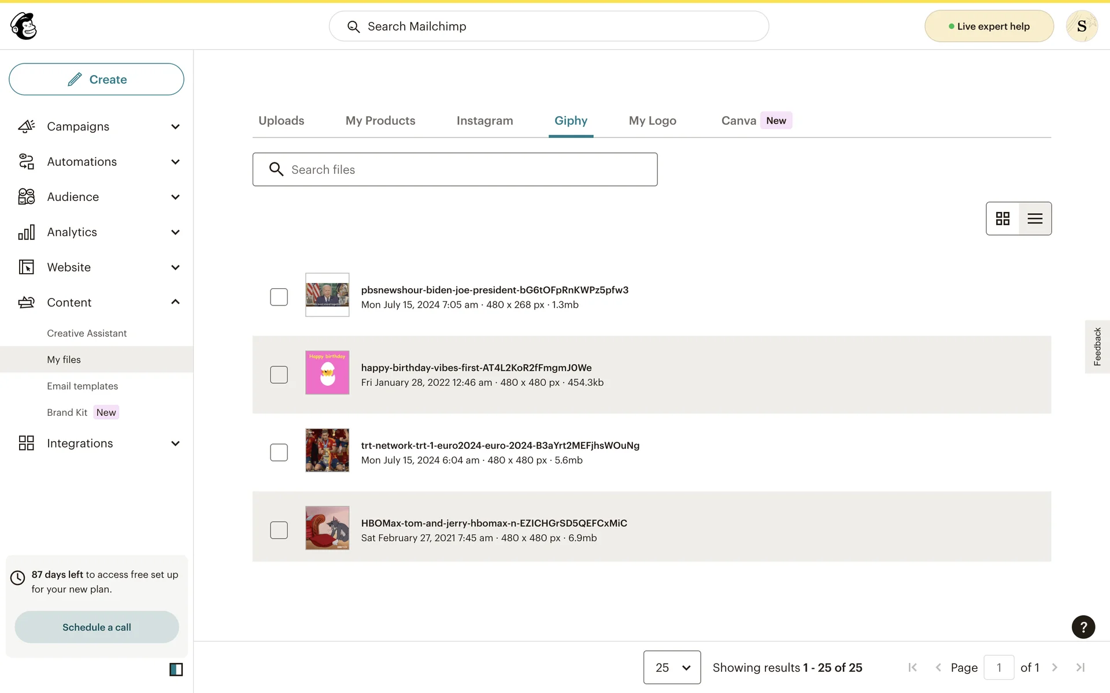Go to next page arrow
Screen dimensions: 1110x693
coord(1054,668)
